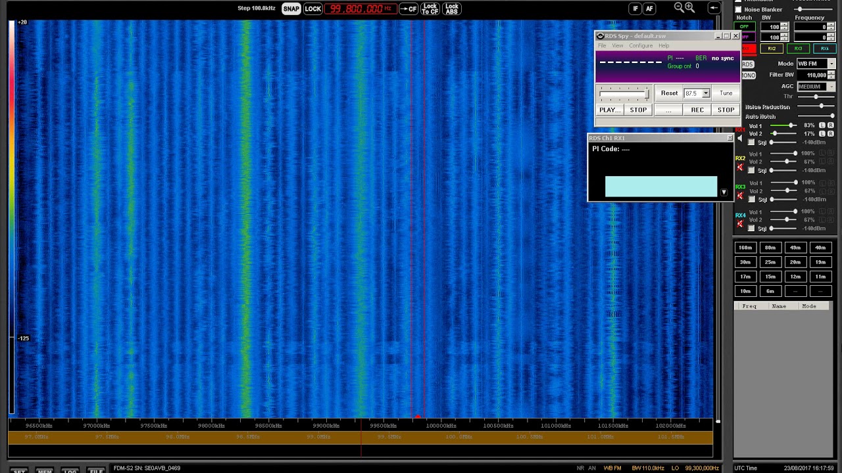This screenshot has width=842, height=473.
Task: Toggle the SNAP tuning button
Action: point(291,9)
